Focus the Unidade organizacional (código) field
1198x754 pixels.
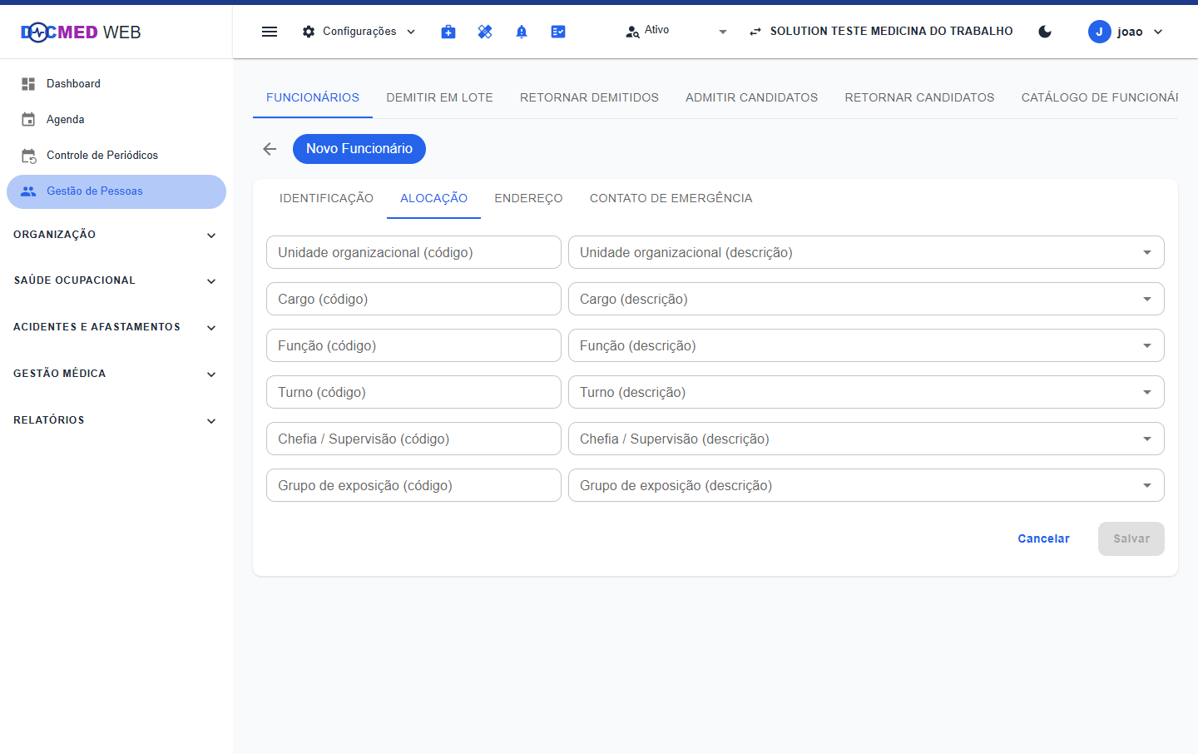(x=413, y=252)
